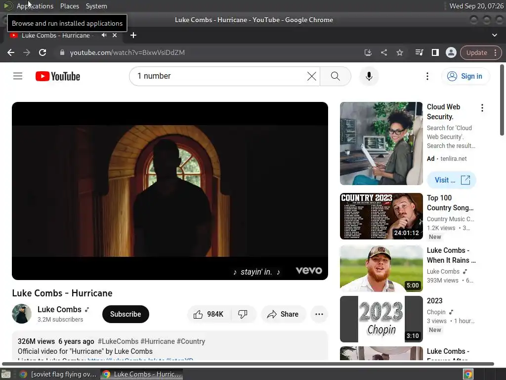Image resolution: width=506 pixels, height=380 pixels.
Task: Click the 'Luke Combs - Hurricane' video title
Action: point(62,293)
